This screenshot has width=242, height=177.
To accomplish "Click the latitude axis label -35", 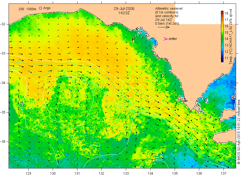I will tap(3, 112).
